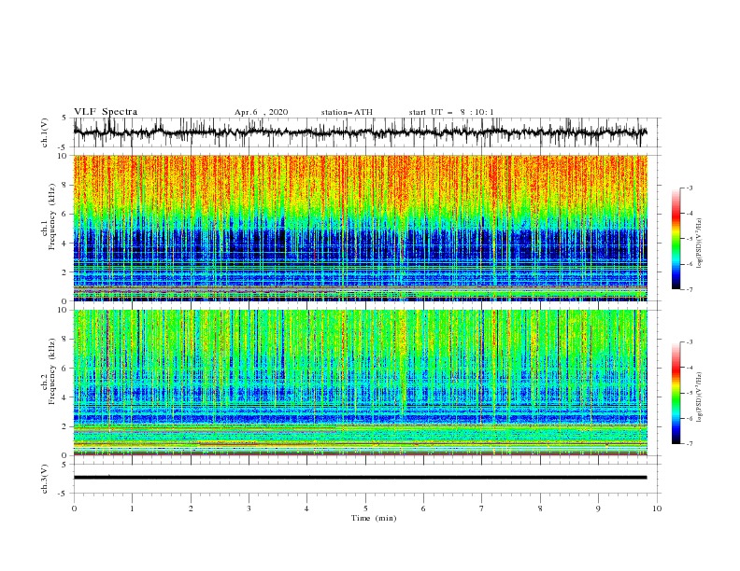
Task: Click time axis tick label "5"
Action: (365, 508)
